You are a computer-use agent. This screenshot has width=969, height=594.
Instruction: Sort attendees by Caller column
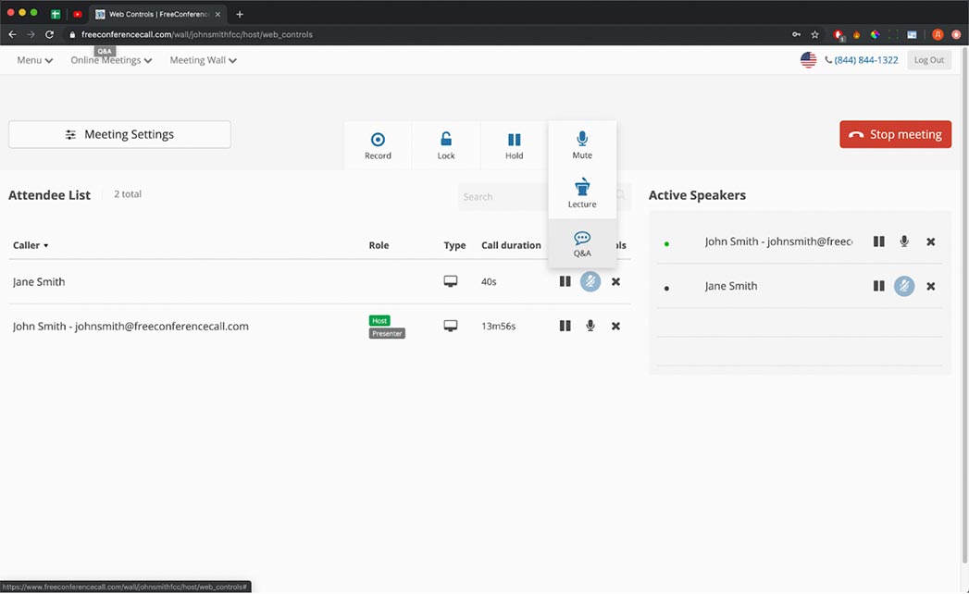point(31,245)
